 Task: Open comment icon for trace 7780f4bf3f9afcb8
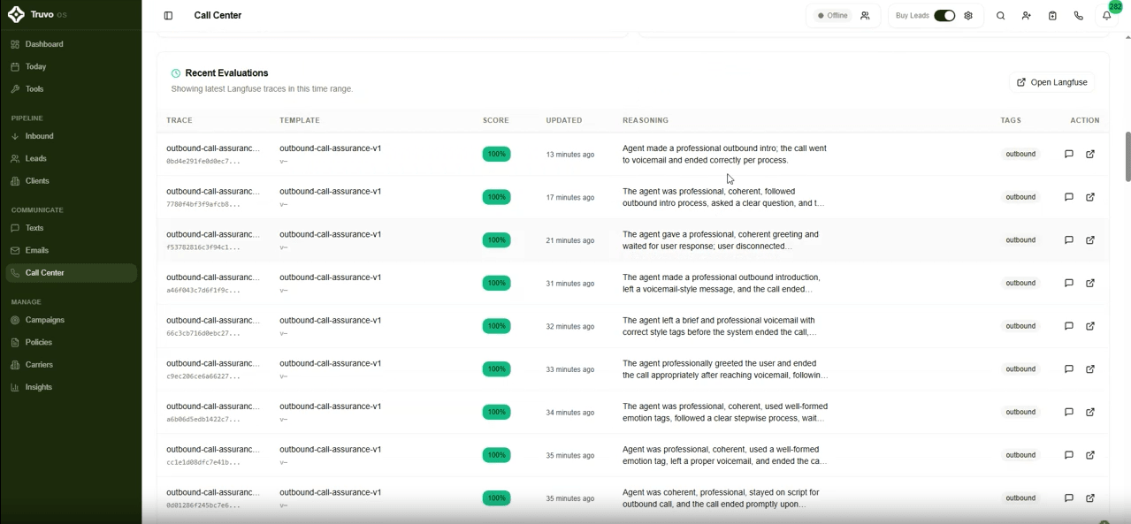click(1068, 197)
